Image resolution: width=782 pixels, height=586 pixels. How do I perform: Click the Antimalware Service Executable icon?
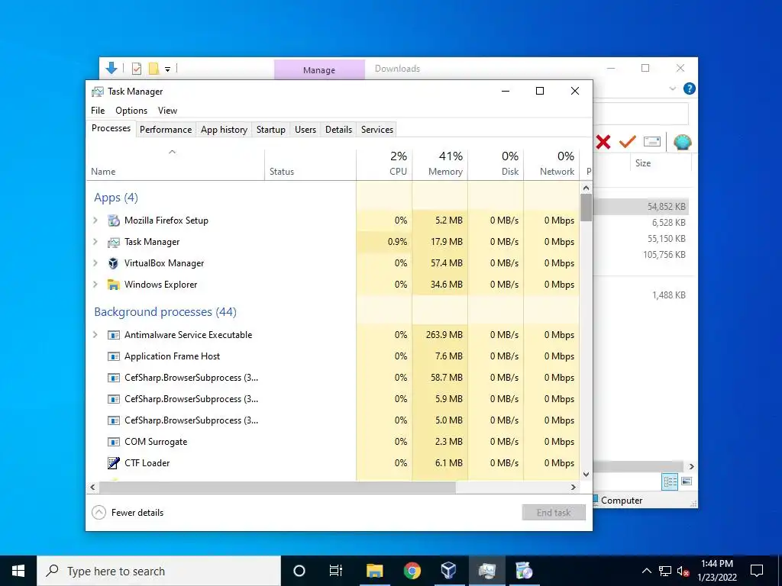click(x=114, y=335)
